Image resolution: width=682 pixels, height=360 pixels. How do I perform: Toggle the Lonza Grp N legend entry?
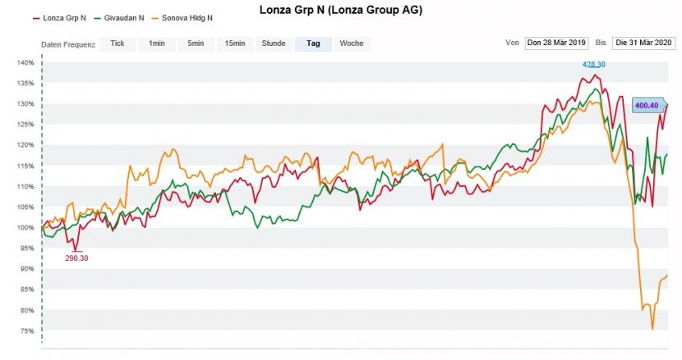[60, 18]
